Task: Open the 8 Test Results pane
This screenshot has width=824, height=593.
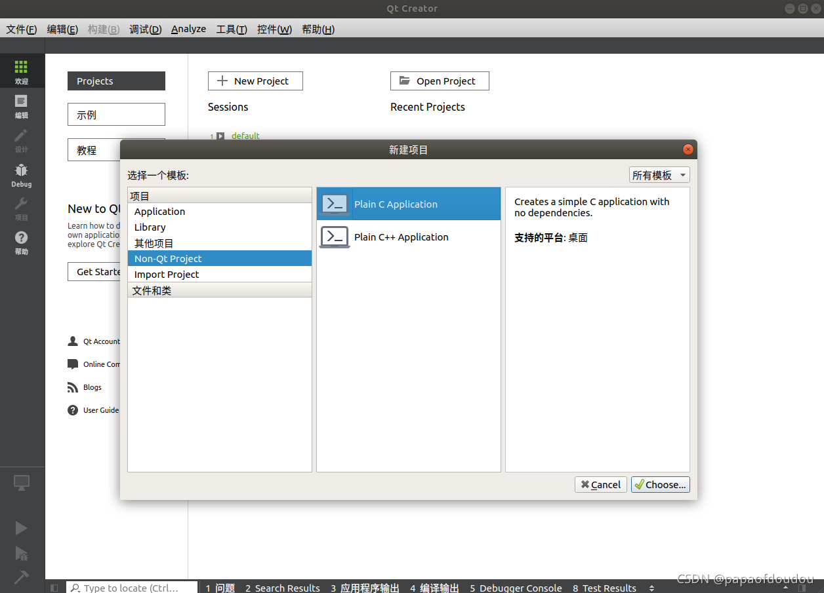Action: 604,588
